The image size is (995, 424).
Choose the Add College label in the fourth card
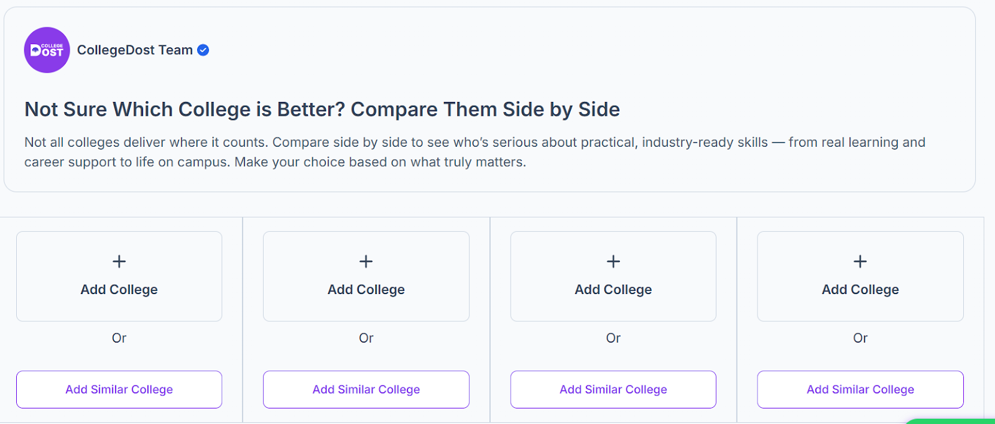click(x=860, y=290)
